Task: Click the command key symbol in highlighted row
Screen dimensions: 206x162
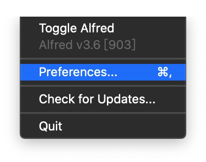Action: 162,72
